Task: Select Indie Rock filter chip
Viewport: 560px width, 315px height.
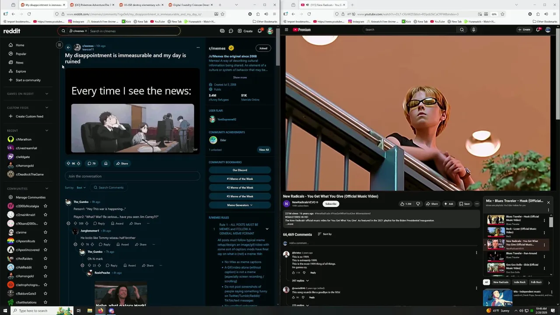Action: (x=519, y=282)
